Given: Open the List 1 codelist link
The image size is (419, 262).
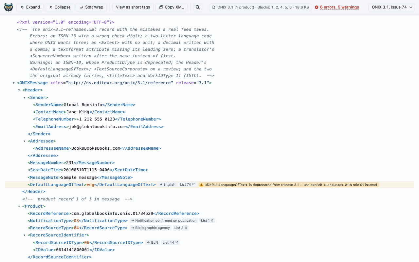Looking at the screenshot, I should pyautogui.click(x=207, y=221).
